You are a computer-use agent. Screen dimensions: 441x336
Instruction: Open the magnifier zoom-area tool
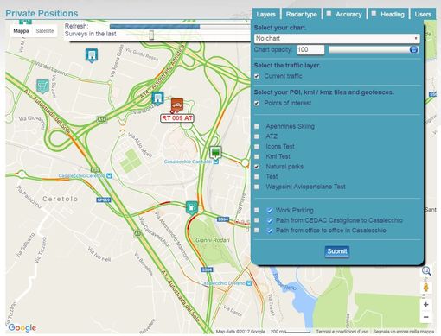click(x=426, y=270)
